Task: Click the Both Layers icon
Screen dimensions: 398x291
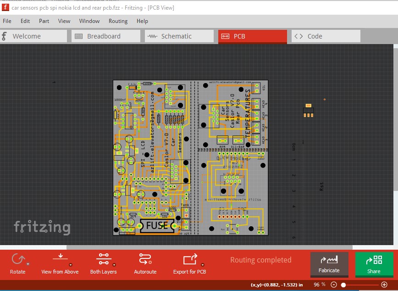Action: coord(104,259)
